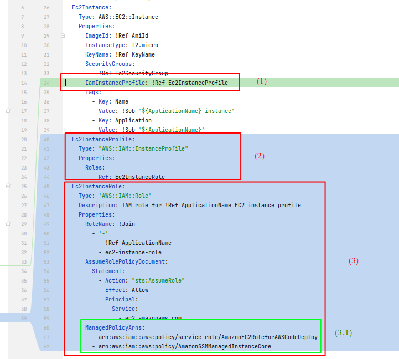Click the "AWS::IAM::InstanceProfile" type string
The height and width of the screenshot is (359, 399).
pos(143,148)
